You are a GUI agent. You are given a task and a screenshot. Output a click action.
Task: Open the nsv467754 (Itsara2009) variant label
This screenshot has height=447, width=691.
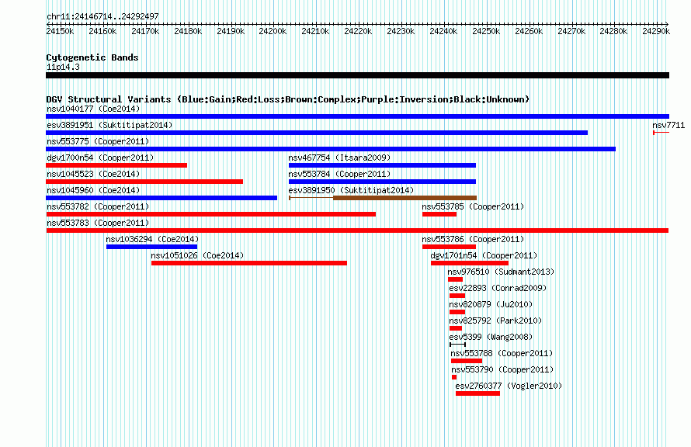click(x=339, y=158)
